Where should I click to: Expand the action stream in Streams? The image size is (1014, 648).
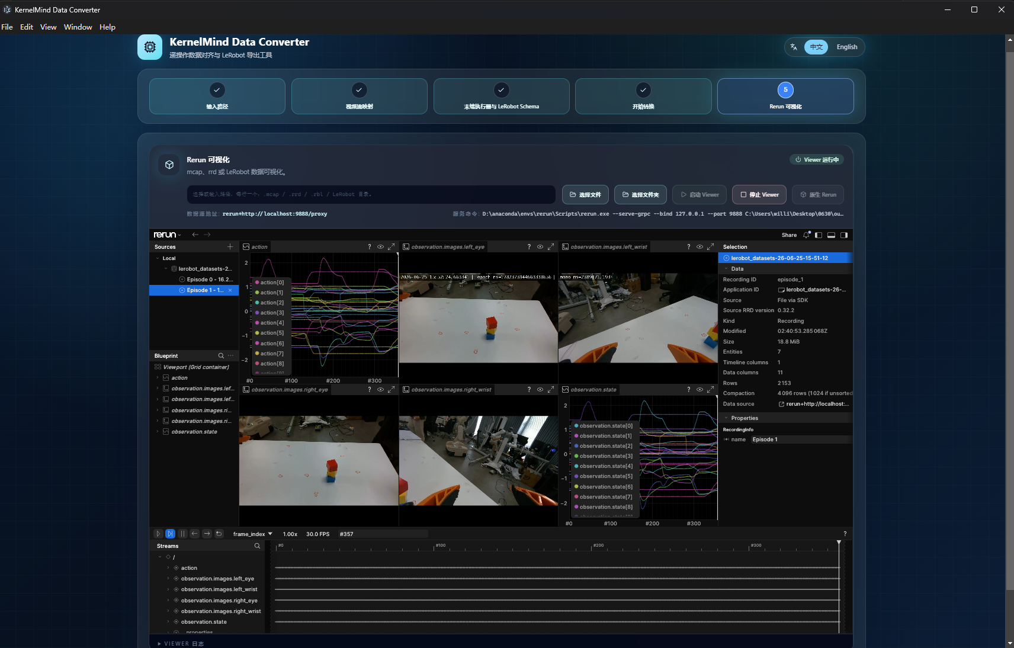pyautogui.click(x=168, y=568)
